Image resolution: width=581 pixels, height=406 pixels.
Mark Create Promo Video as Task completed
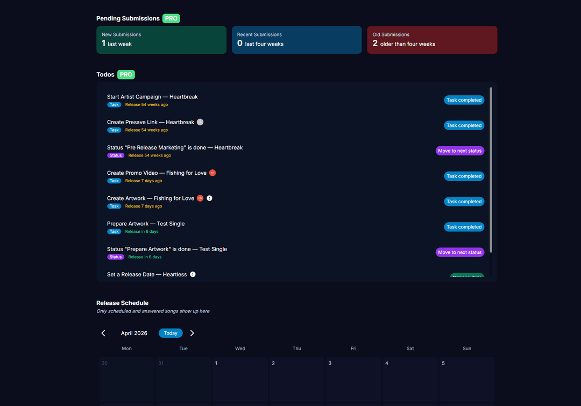point(464,176)
